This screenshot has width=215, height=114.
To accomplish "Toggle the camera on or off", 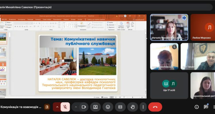I will (x=84, y=107).
